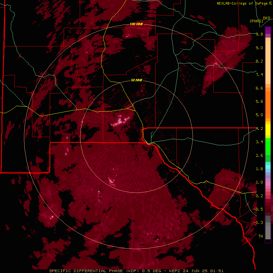Image resolution: width=273 pixels, height=273 pixels.
Task: Click the 1.0 scale value
Action: click(x=259, y=182)
